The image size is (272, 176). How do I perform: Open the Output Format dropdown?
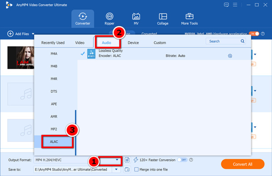pos(117,160)
